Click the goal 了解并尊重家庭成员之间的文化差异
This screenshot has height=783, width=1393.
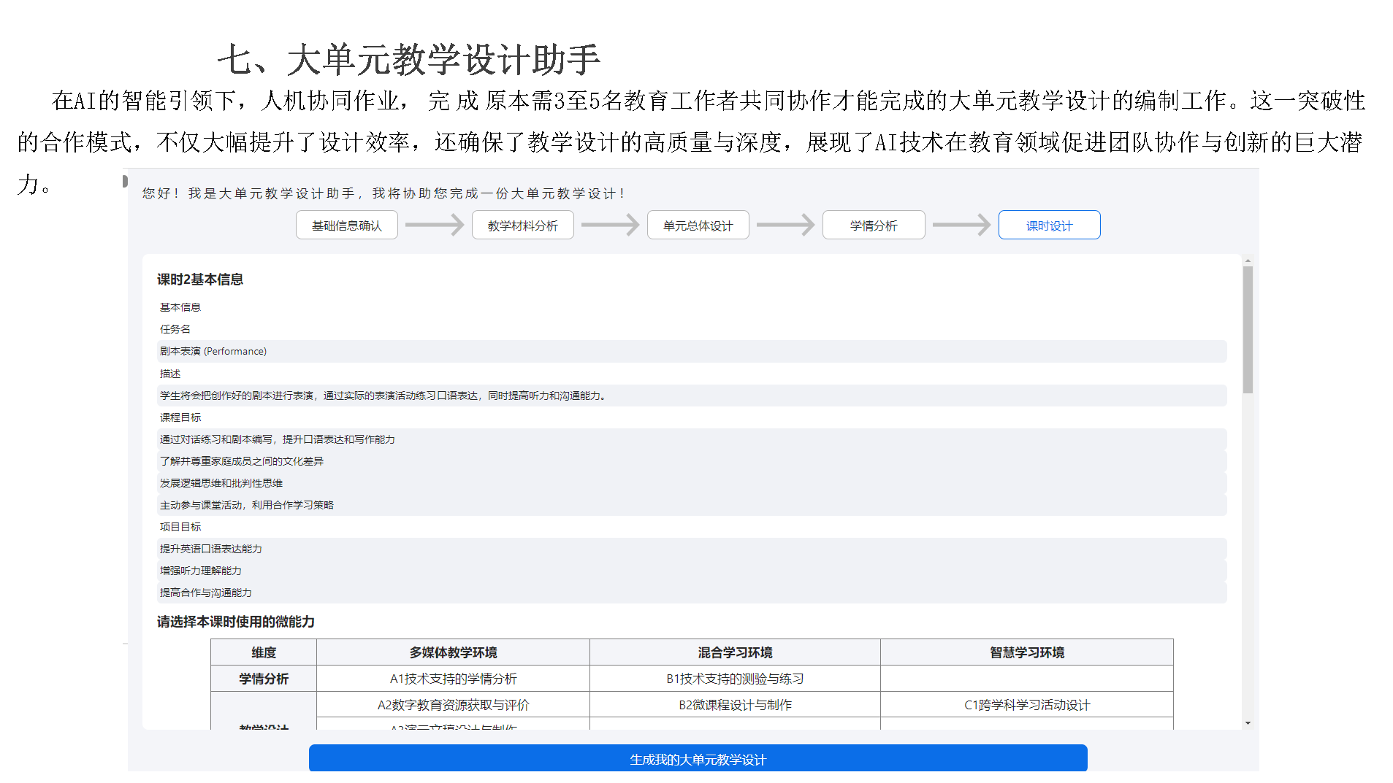691,461
